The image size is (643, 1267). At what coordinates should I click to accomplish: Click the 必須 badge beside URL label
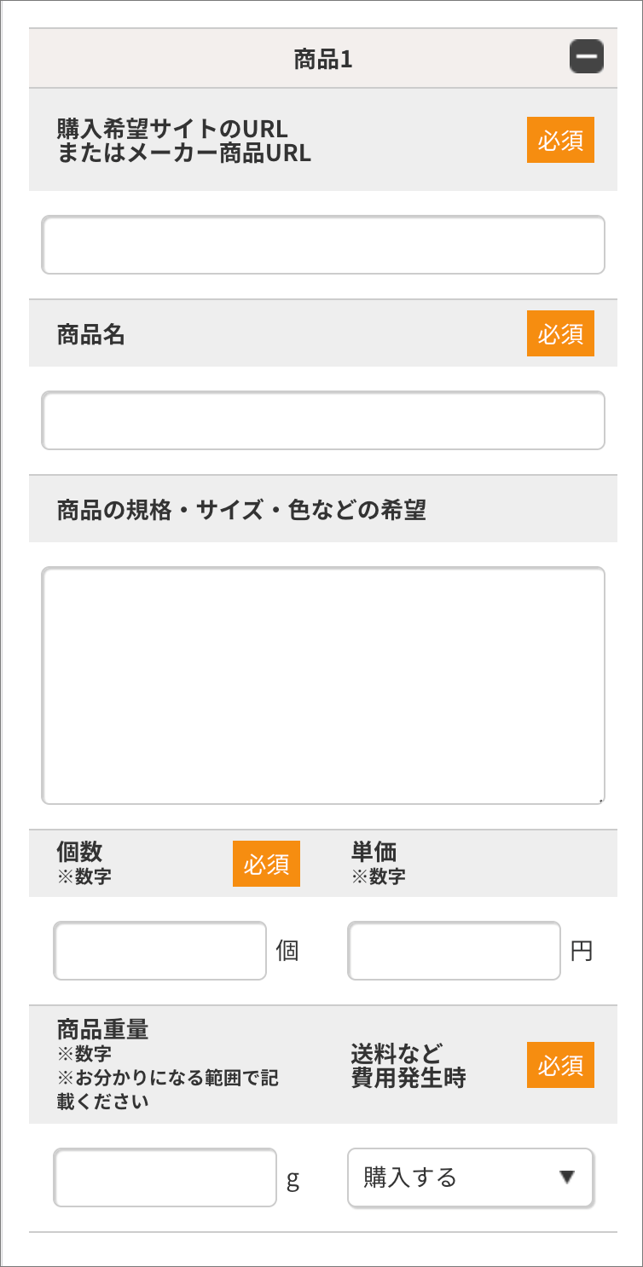[x=560, y=140]
